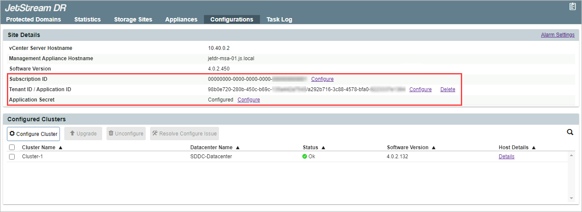The height and width of the screenshot is (212, 582).
Task: Sort by Status column arrow
Action: pyautogui.click(x=323, y=147)
